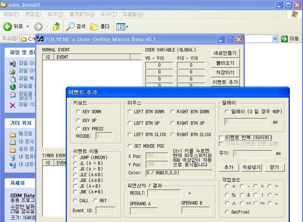Click the OPERAND A input field
This screenshot has height=222, width=303.
[144, 211]
